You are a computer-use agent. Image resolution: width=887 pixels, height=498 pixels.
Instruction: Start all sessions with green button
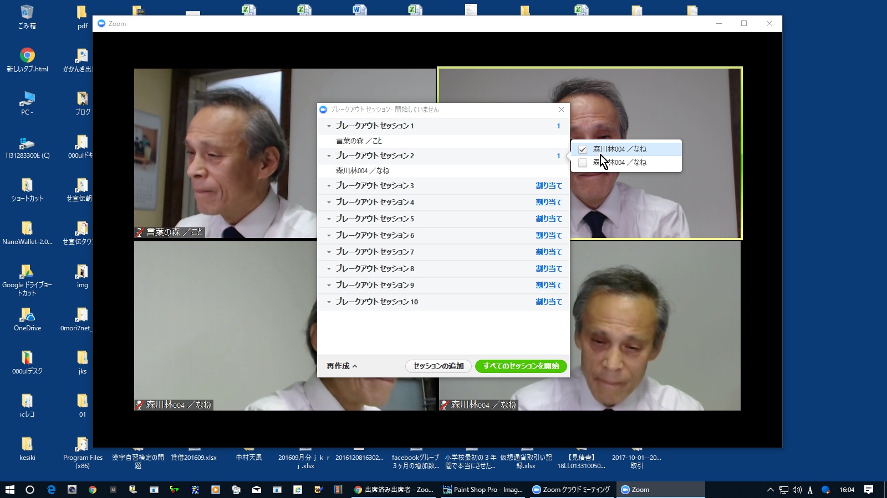521,366
